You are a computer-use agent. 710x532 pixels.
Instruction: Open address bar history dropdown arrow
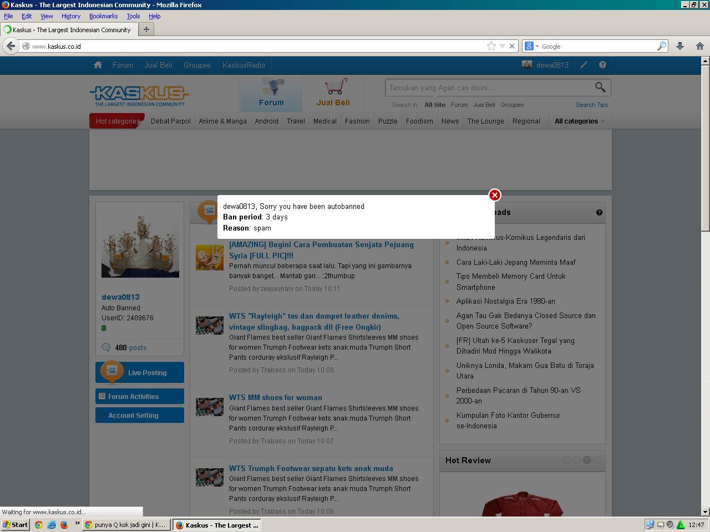[502, 46]
